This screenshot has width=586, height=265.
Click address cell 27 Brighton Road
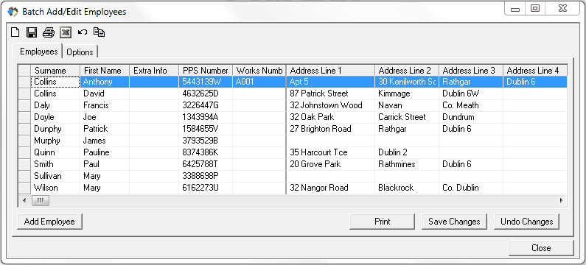331,129
